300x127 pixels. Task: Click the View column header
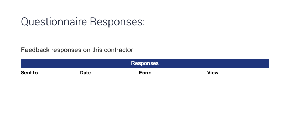(x=213, y=73)
